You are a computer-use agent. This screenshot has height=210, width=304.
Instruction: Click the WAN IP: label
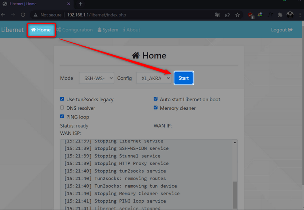point(163,126)
